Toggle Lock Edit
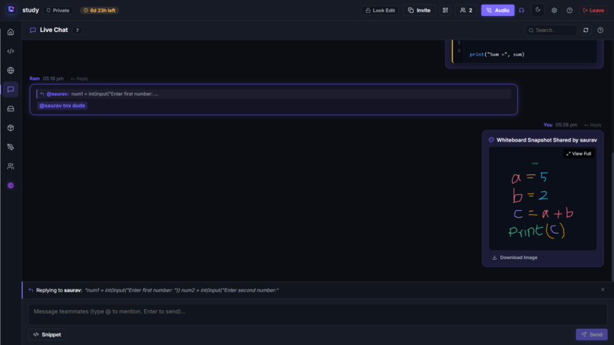614x345 pixels. (380, 11)
